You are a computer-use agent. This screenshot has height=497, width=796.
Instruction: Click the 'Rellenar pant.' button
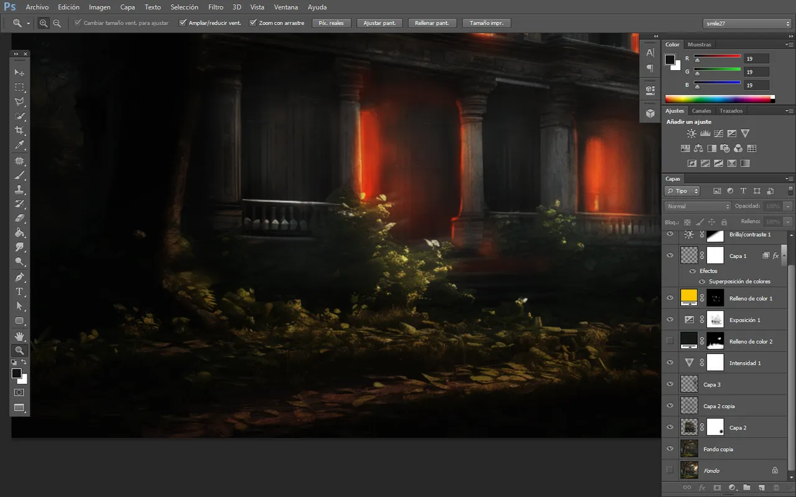pyautogui.click(x=432, y=23)
